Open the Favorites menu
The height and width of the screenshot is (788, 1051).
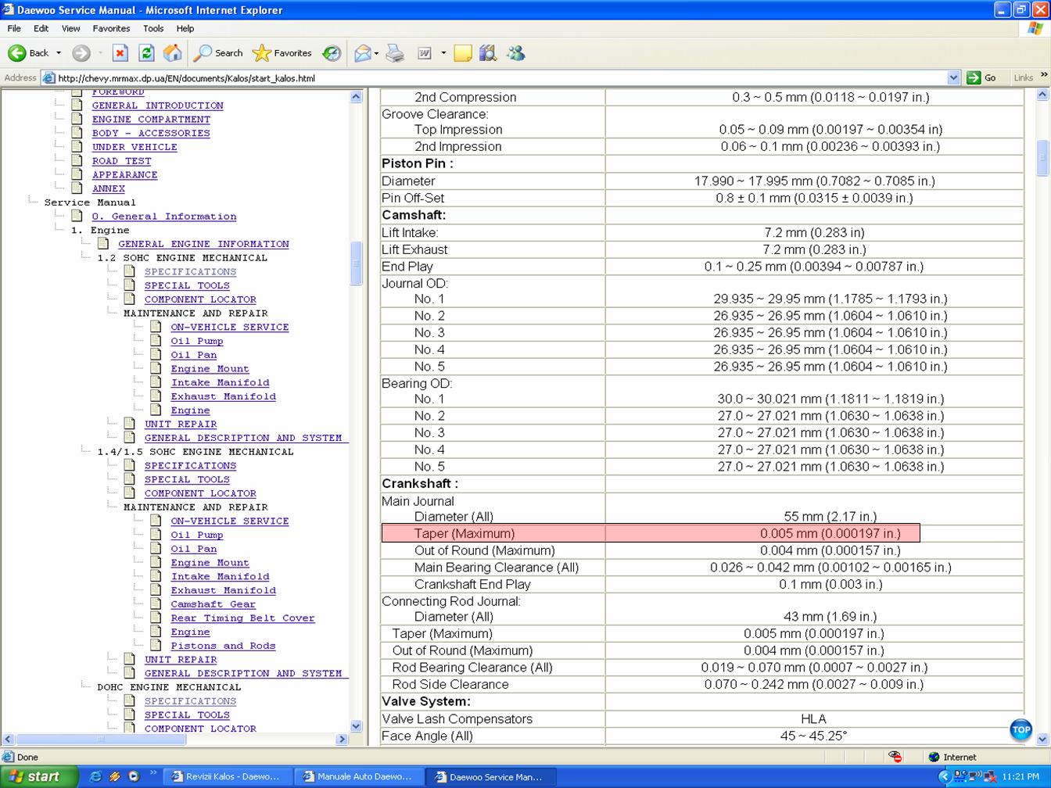pyautogui.click(x=111, y=28)
